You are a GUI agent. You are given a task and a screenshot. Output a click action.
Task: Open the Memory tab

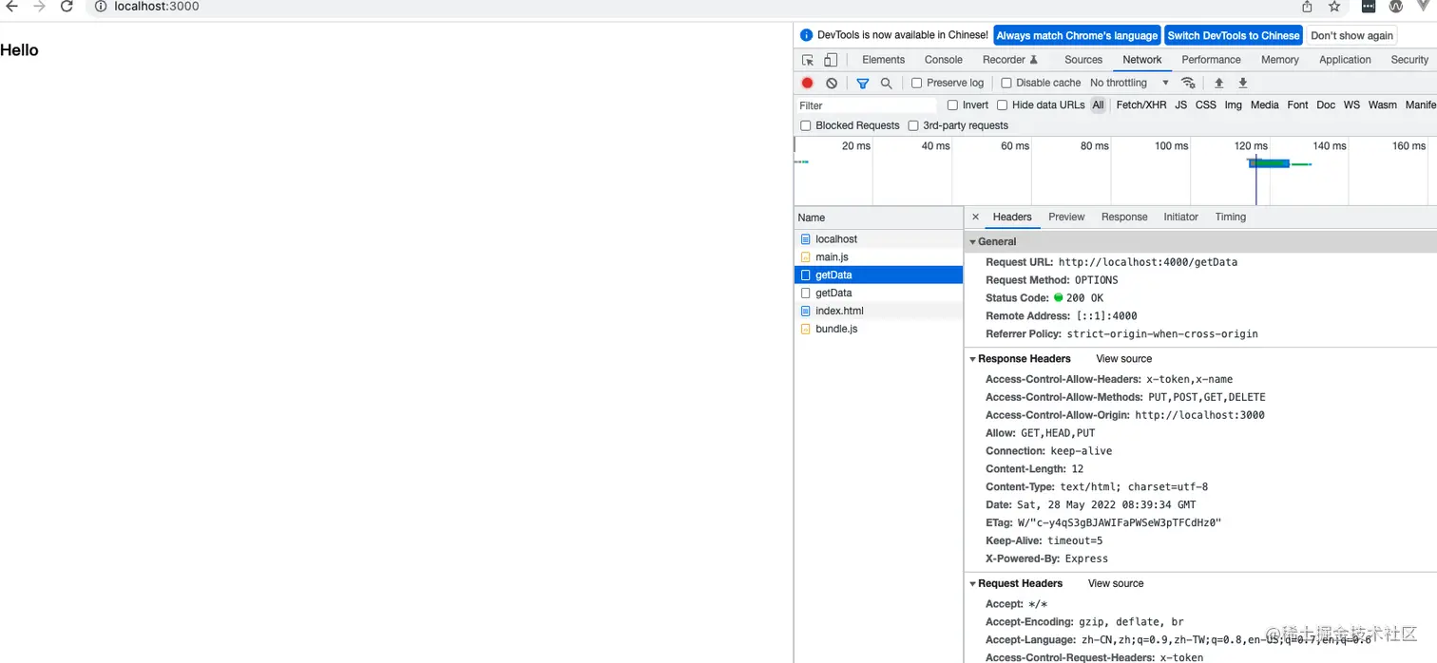[1280, 60]
